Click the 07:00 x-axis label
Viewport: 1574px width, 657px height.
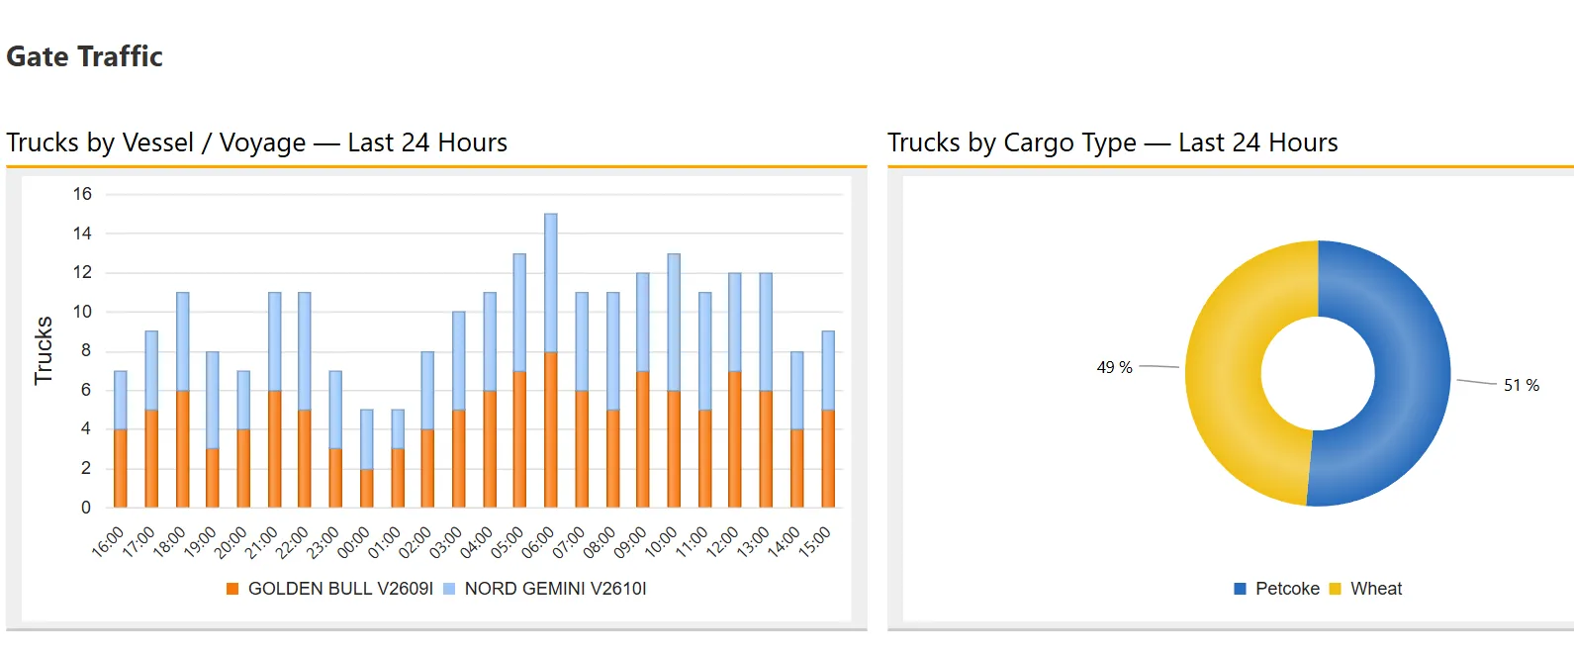569,541
